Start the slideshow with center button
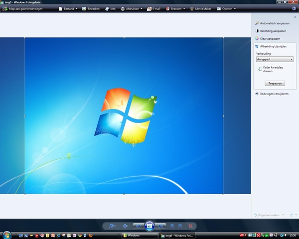The image size is (299, 239). point(149,226)
